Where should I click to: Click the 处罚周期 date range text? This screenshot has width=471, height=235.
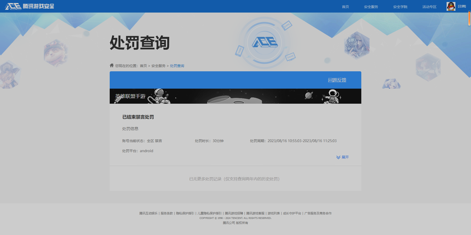tap(293, 141)
